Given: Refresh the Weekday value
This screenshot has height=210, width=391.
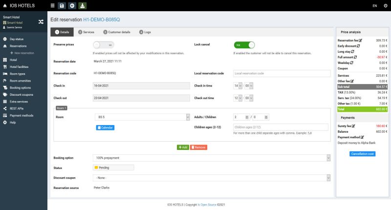Looking at the screenshot, I should (x=351, y=63).
